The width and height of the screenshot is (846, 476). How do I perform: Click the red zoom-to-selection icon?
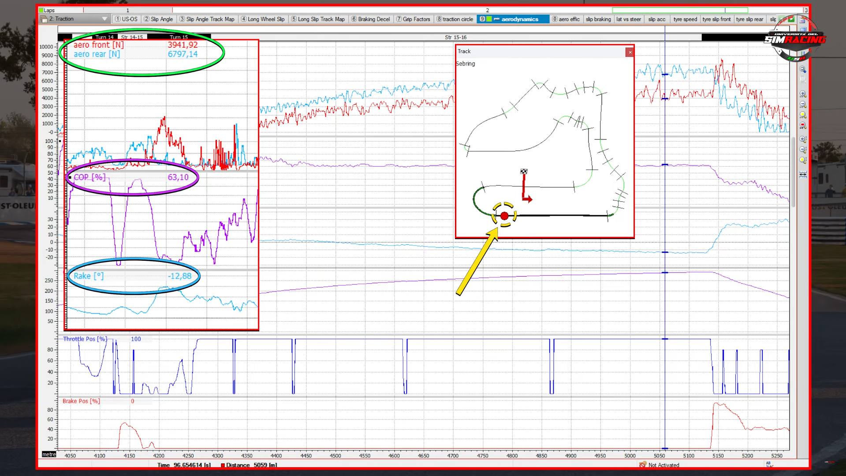[x=803, y=126]
